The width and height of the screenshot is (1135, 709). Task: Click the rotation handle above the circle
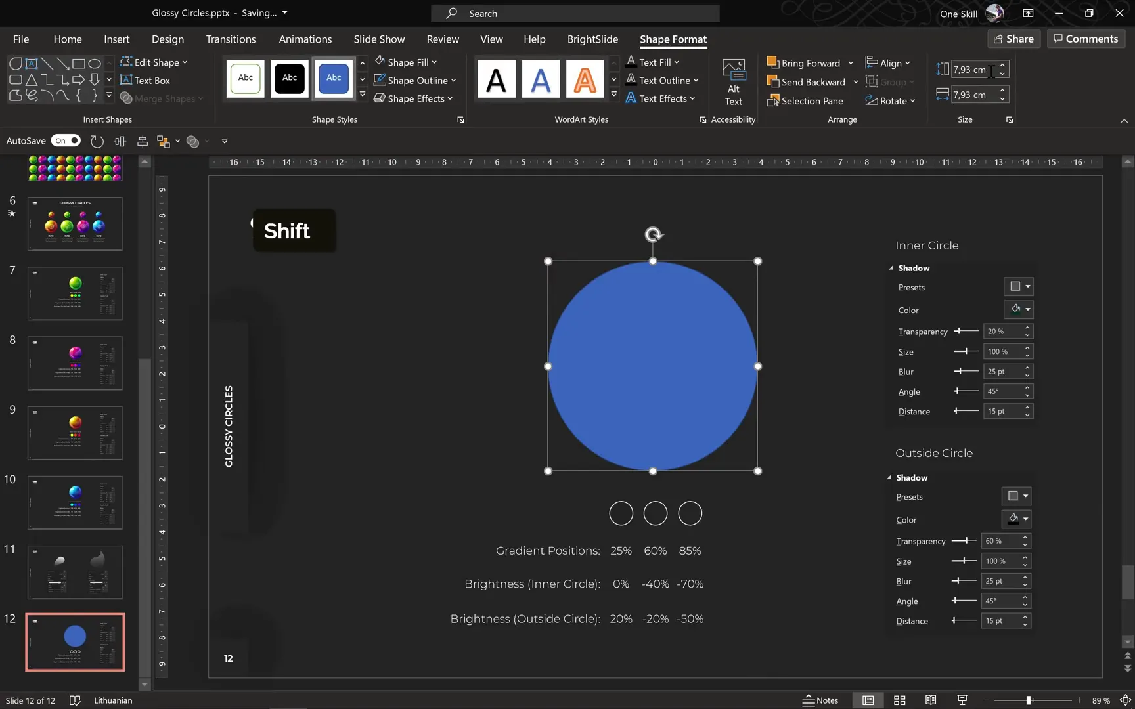[654, 234]
